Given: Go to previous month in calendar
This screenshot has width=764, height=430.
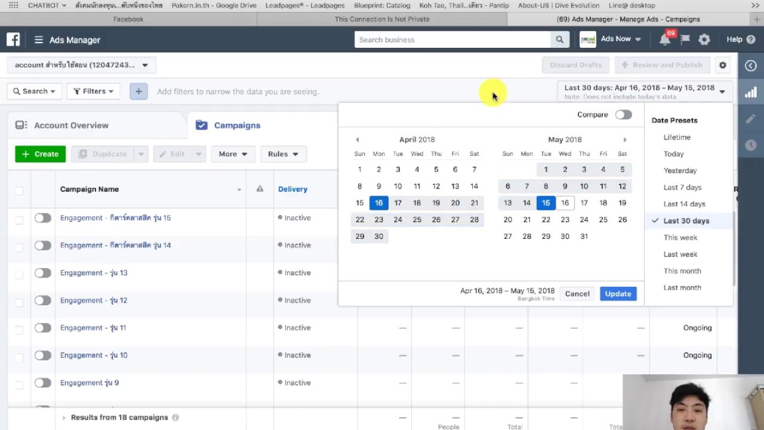Looking at the screenshot, I should 357,140.
